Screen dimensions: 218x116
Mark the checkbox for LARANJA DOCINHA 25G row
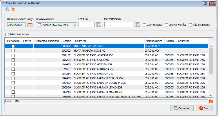point(13,83)
